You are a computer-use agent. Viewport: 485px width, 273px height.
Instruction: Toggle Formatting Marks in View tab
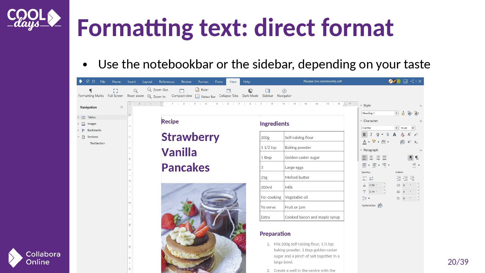pyautogui.click(x=91, y=93)
